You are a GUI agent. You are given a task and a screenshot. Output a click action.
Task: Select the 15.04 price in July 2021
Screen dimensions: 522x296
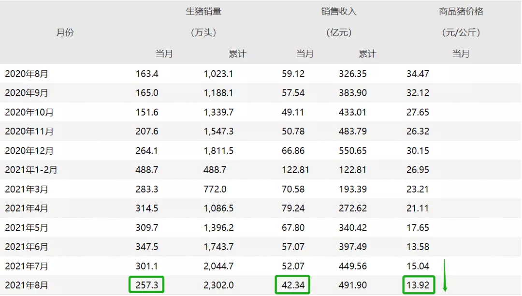click(x=418, y=266)
